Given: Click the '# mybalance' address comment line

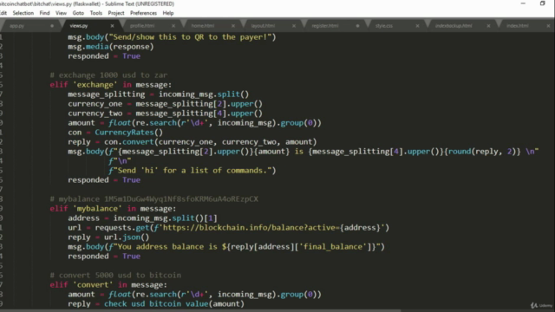Looking at the screenshot, I should coord(154,199).
